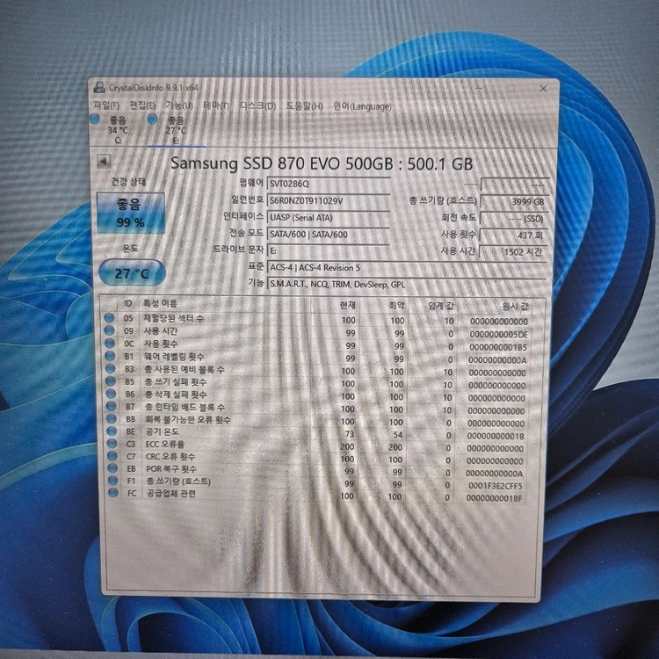Click the status dot of attribute BE
Image resolution: width=659 pixels, height=659 pixels.
point(112,431)
